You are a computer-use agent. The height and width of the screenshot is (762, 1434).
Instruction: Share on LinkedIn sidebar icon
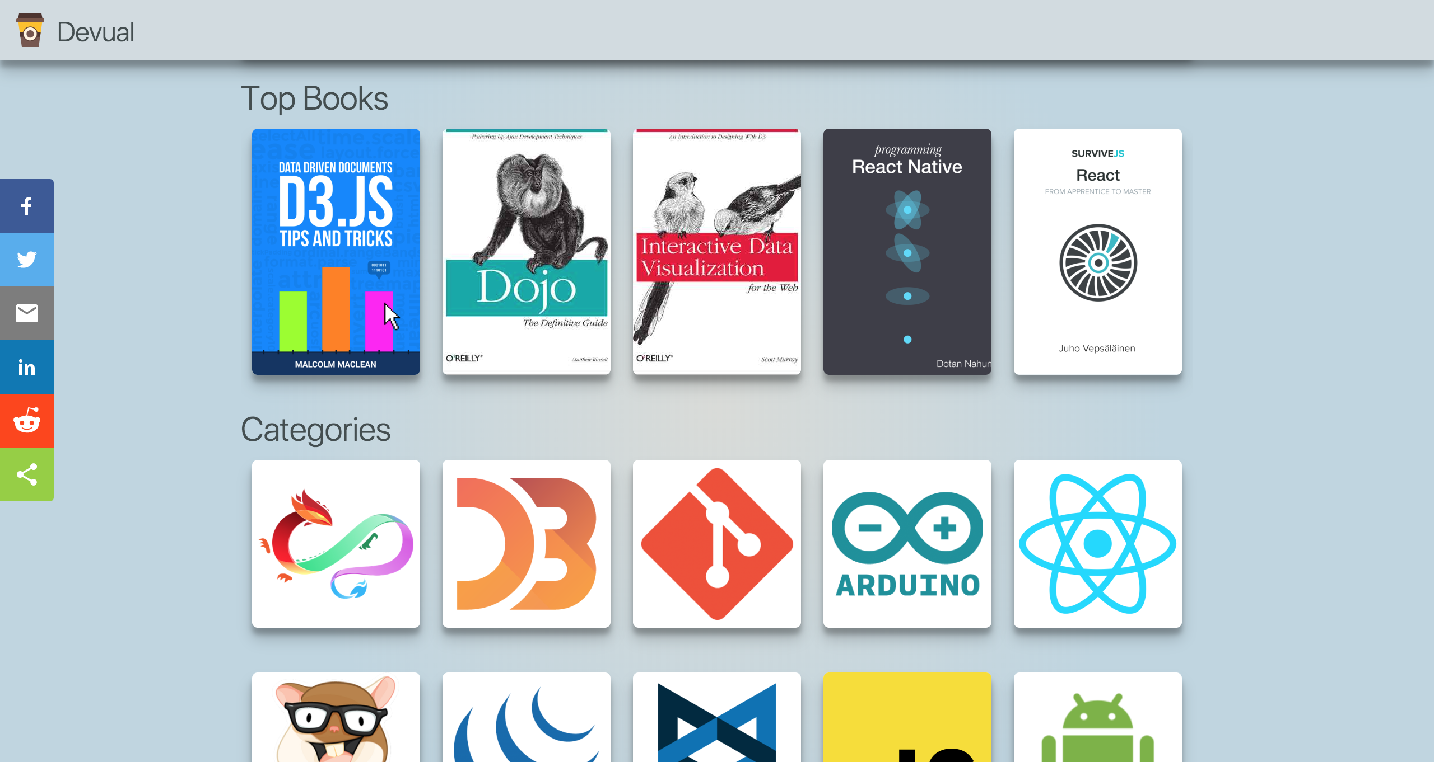[26, 367]
